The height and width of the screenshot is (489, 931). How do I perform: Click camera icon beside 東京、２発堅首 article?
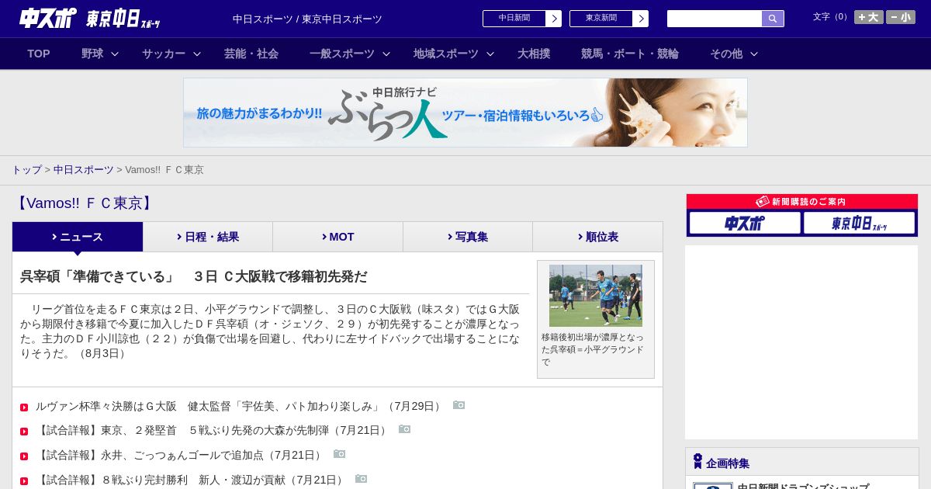click(405, 429)
